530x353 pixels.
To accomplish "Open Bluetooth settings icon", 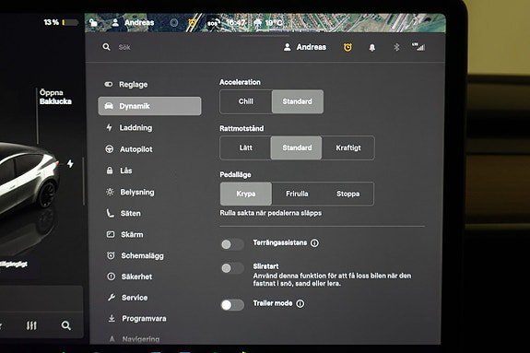I will pos(396,47).
